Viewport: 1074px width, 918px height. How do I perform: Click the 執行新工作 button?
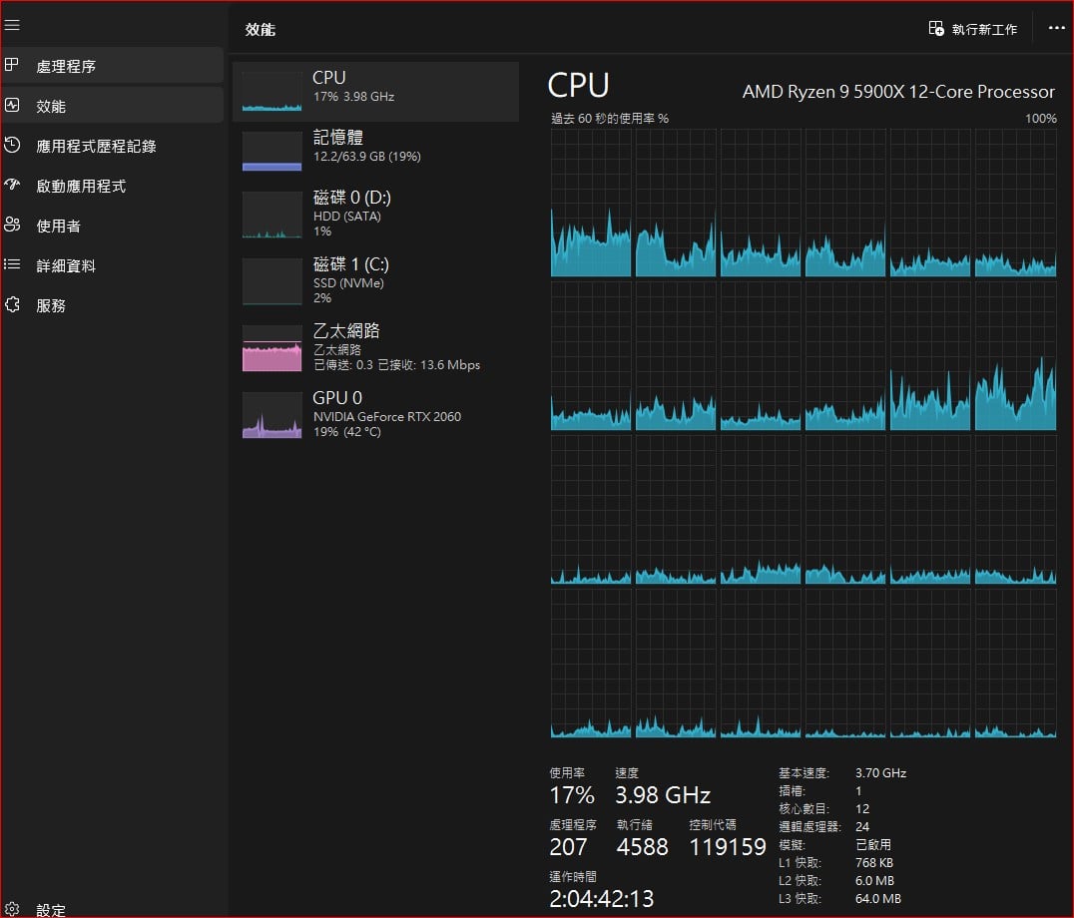point(972,29)
